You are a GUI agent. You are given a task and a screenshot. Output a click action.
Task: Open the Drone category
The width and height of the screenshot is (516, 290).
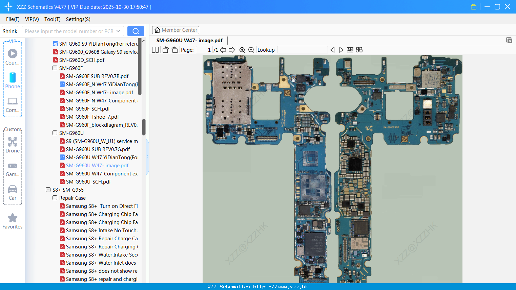[x=13, y=145]
